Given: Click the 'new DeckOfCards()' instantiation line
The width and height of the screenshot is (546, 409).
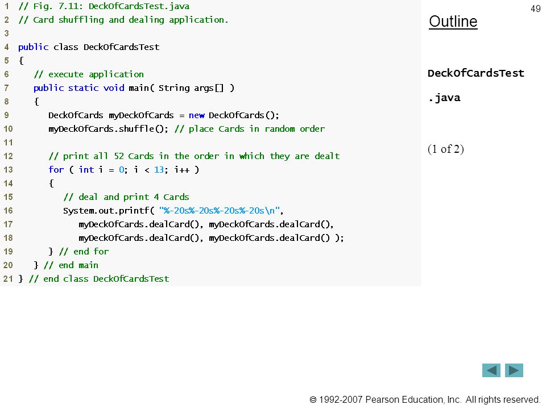Looking at the screenshot, I should pyautogui.click(x=164, y=115).
